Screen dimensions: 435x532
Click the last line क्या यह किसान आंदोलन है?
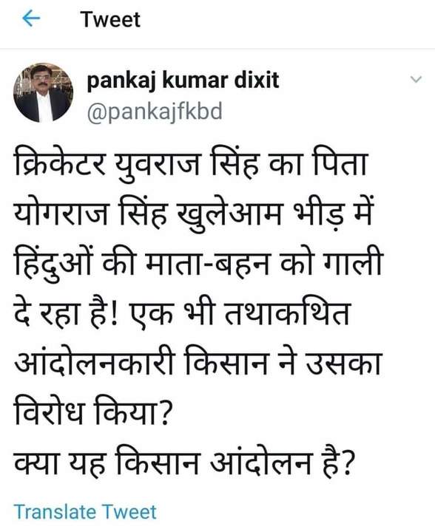point(184,463)
